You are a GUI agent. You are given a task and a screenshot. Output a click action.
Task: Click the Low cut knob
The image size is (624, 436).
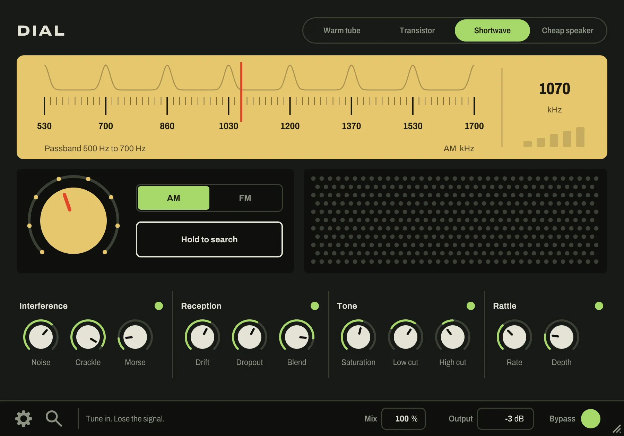[x=406, y=337]
